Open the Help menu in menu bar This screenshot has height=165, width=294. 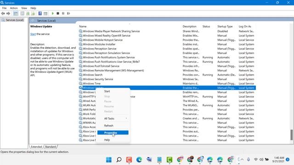(x=33, y=8)
